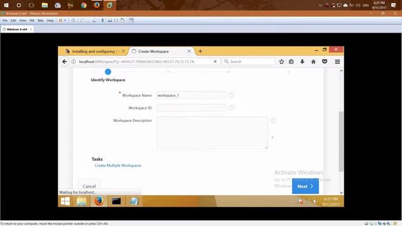402x226 pixels.
Task: Enter VMware full screen mode icon
Action: click(x=116, y=20)
